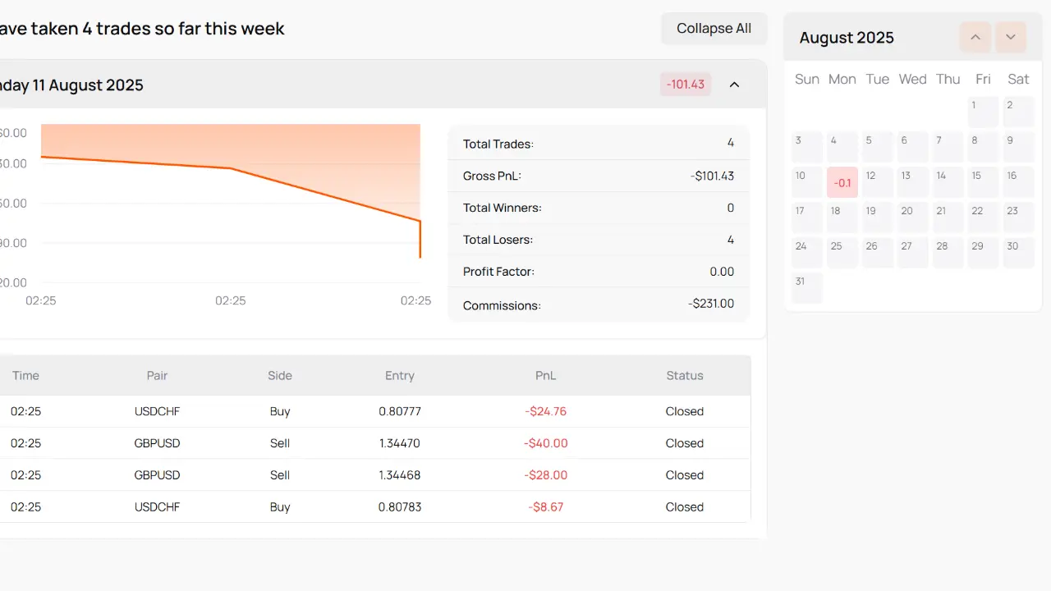Collapse the 11 August 2025 day section
The image size is (1051, 591).
point(734,85)
